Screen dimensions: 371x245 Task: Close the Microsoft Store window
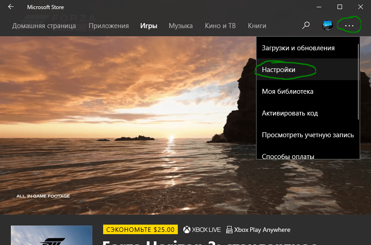(x=360, y=7)
